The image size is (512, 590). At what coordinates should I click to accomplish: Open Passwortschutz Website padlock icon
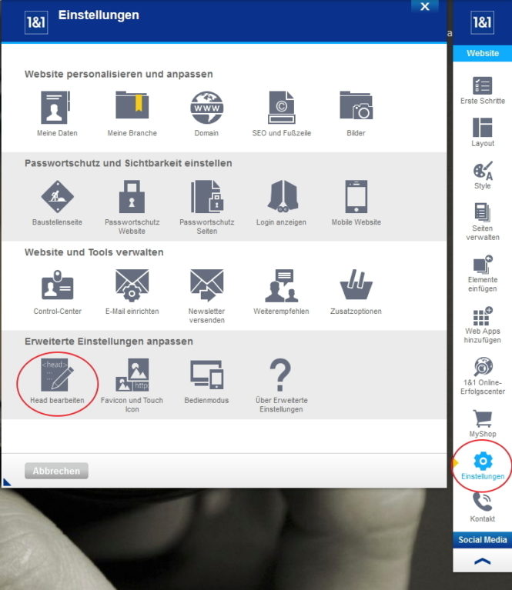(x=132, y=198)
